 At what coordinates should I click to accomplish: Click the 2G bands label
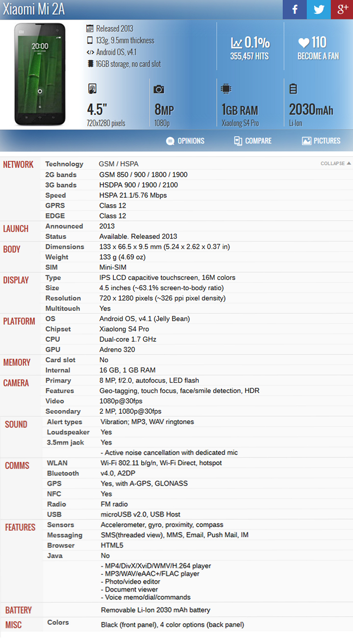pos(61,175)
